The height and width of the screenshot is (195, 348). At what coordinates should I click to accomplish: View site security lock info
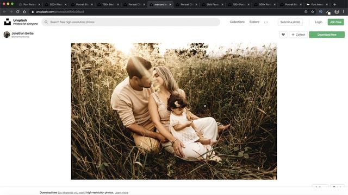tap(33, 12)
